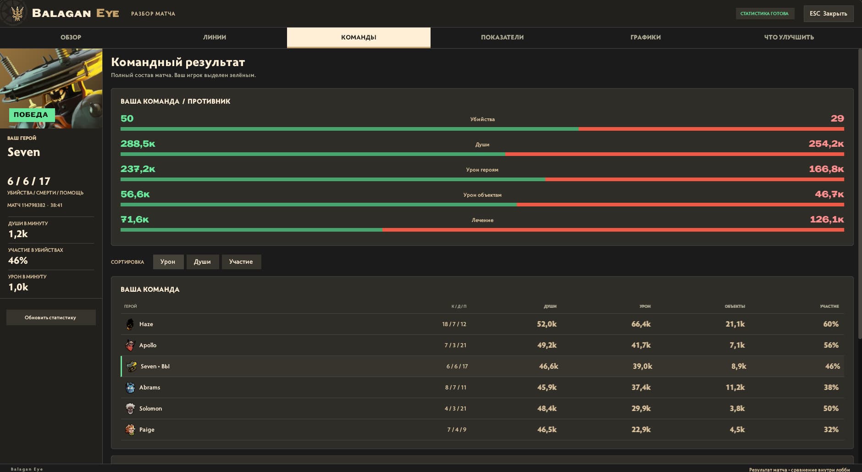862x472 pixels.
Task: Close the match review with ESC Закрыть
Action: click(828, 14)
